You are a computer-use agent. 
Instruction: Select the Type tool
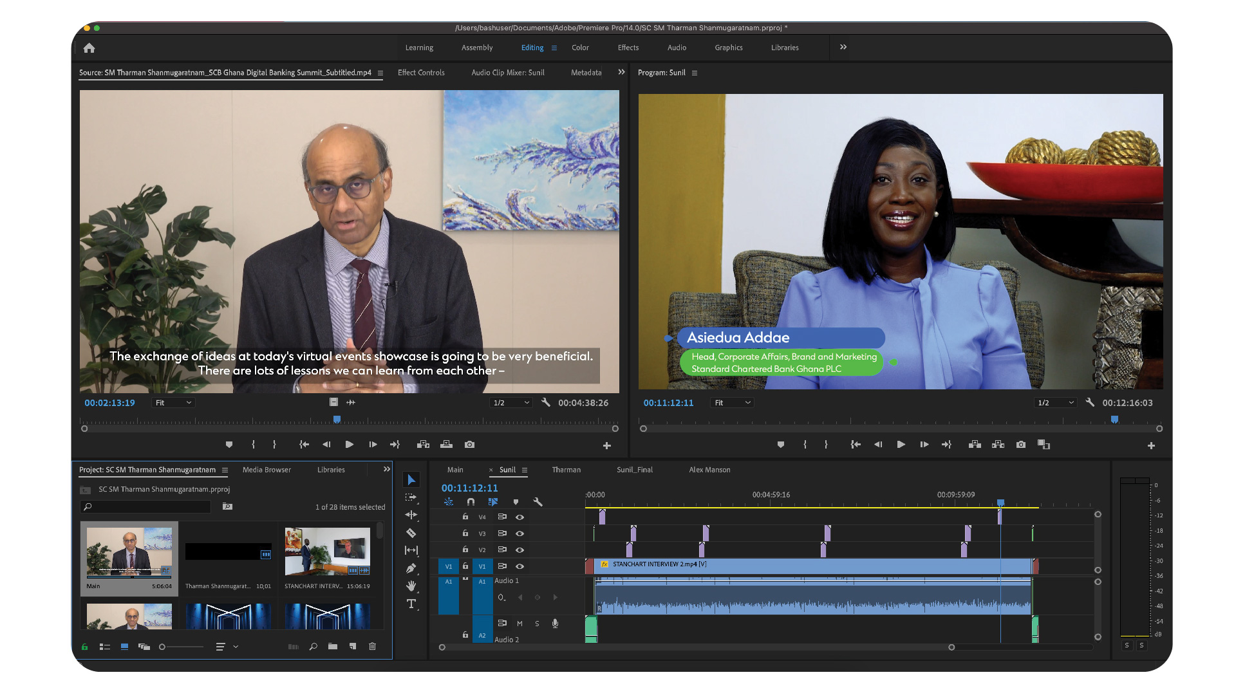point(411,604)
